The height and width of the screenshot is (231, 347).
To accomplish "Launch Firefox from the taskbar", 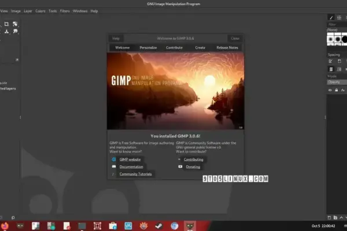I will coord(5,226).
